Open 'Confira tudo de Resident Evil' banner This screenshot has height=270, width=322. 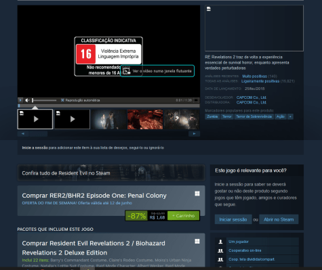(x=111, y=173)
